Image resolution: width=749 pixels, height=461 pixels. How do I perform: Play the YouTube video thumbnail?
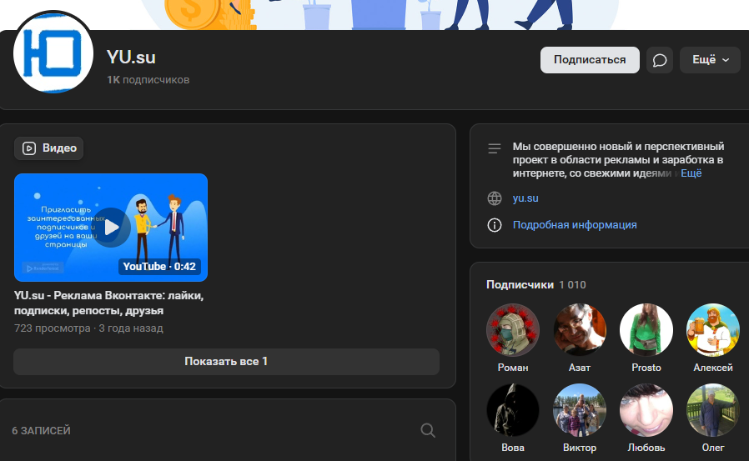(x=111, y=227)
